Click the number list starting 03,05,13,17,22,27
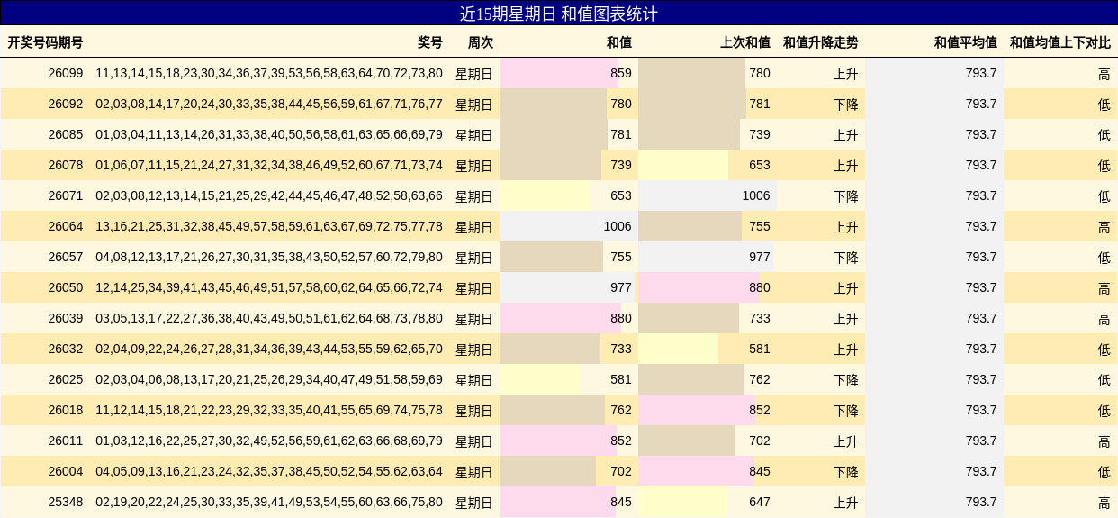Viewport: 1118px width, 518px height. click(269, 318)
